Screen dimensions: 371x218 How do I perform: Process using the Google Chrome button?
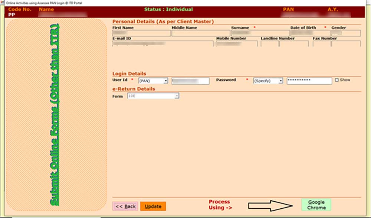coord(316,205)
